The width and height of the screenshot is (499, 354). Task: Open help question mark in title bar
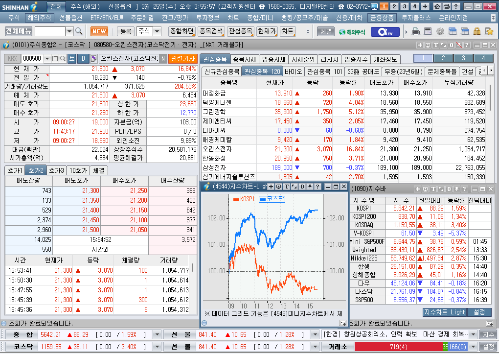coord(456,6)
